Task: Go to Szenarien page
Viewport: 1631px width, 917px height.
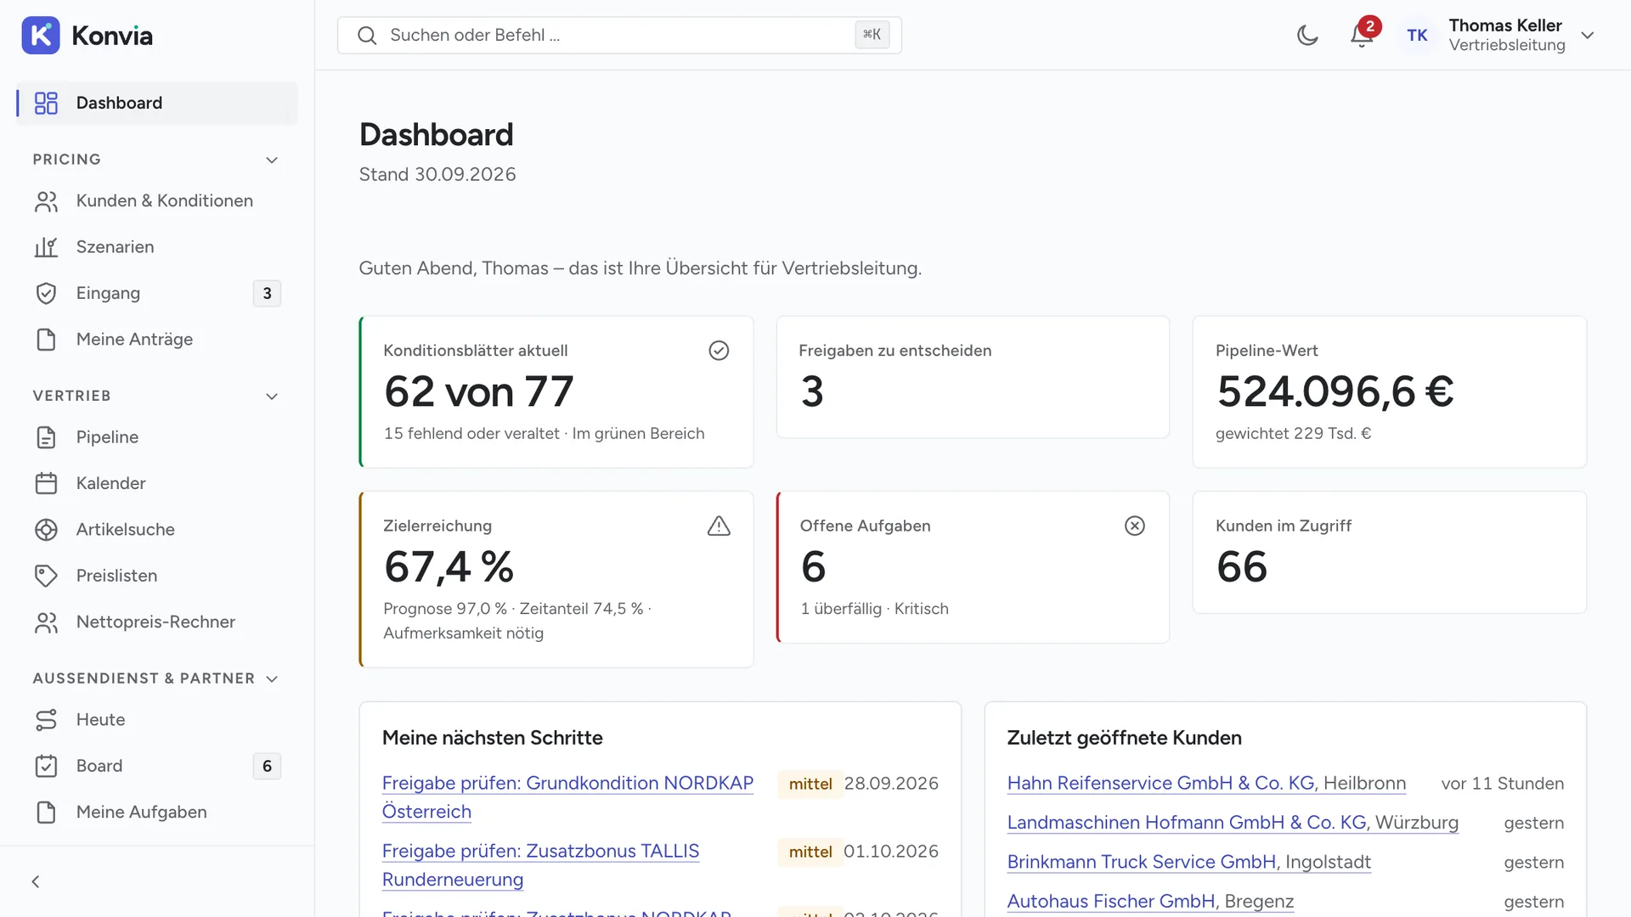Action: tap(157, 247)
